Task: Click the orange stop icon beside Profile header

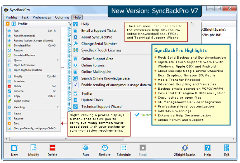Action: tap(8, 24)
